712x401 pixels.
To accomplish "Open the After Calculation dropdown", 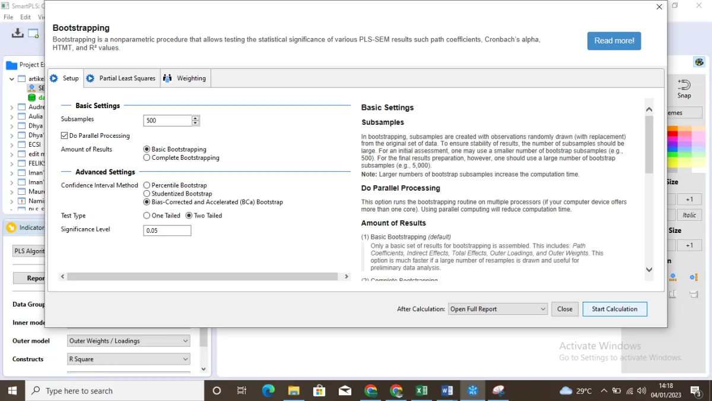I will coord(497,309).
